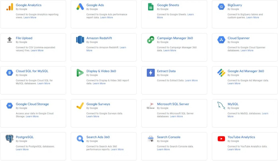This screenshot has height=161, width=278.
Task: Click Learn More for Search Ads 360
Action: tap(117, 150)
